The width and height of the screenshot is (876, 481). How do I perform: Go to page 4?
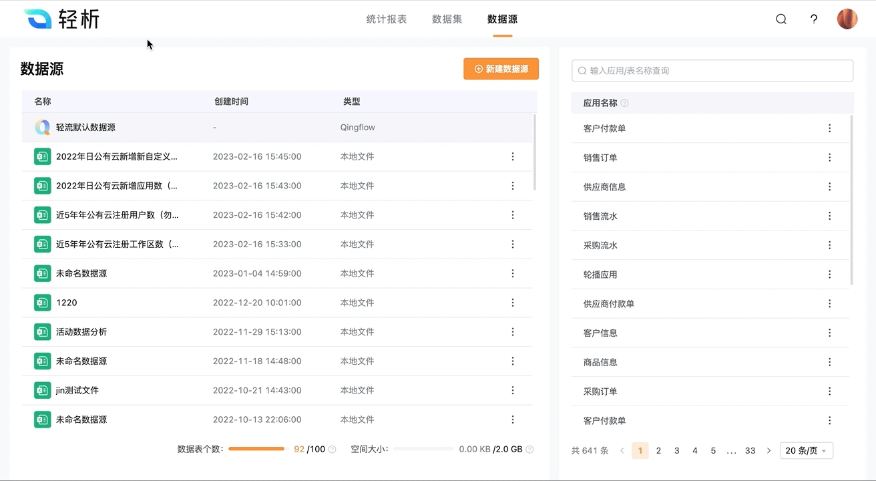(x=695, y=451)
